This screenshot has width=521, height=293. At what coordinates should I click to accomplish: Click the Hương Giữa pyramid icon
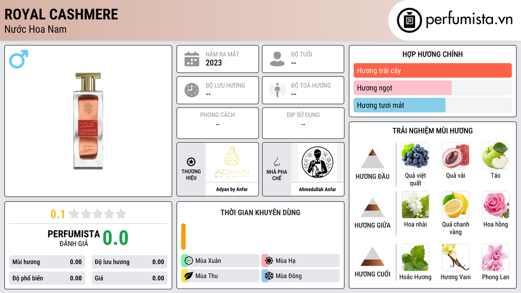coord(372,208)
